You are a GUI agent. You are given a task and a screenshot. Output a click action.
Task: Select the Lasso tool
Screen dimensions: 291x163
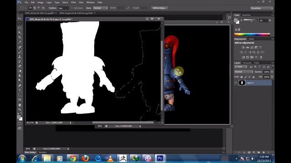(x=20, y=28)
